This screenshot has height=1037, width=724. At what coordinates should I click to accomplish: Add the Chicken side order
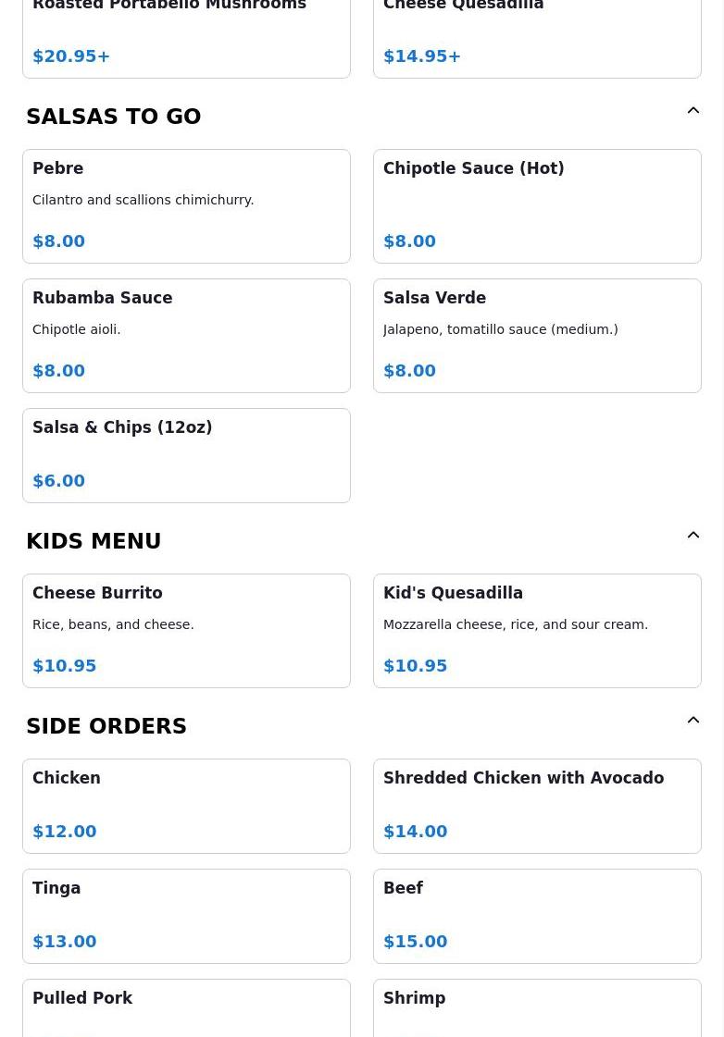pos(186,806)
